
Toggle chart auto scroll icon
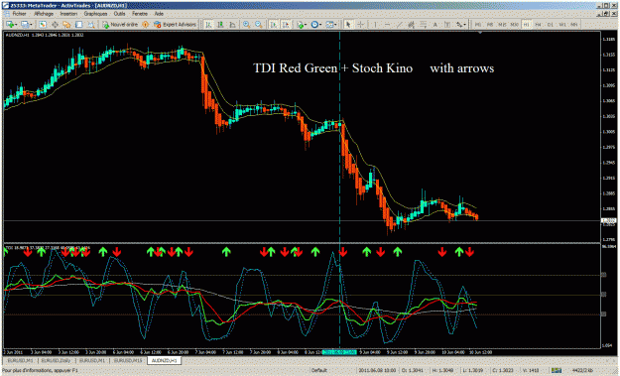coord(273,25)
